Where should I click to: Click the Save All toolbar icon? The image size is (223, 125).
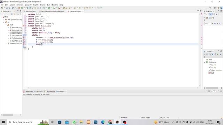(x=9, y=8)
